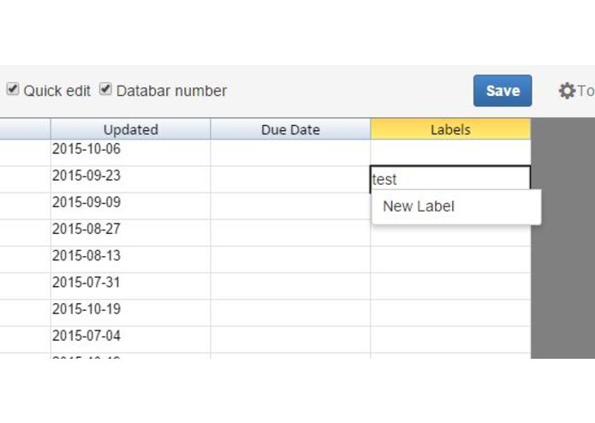
Task: Click the Due Date column header
Action: [291, 129]
